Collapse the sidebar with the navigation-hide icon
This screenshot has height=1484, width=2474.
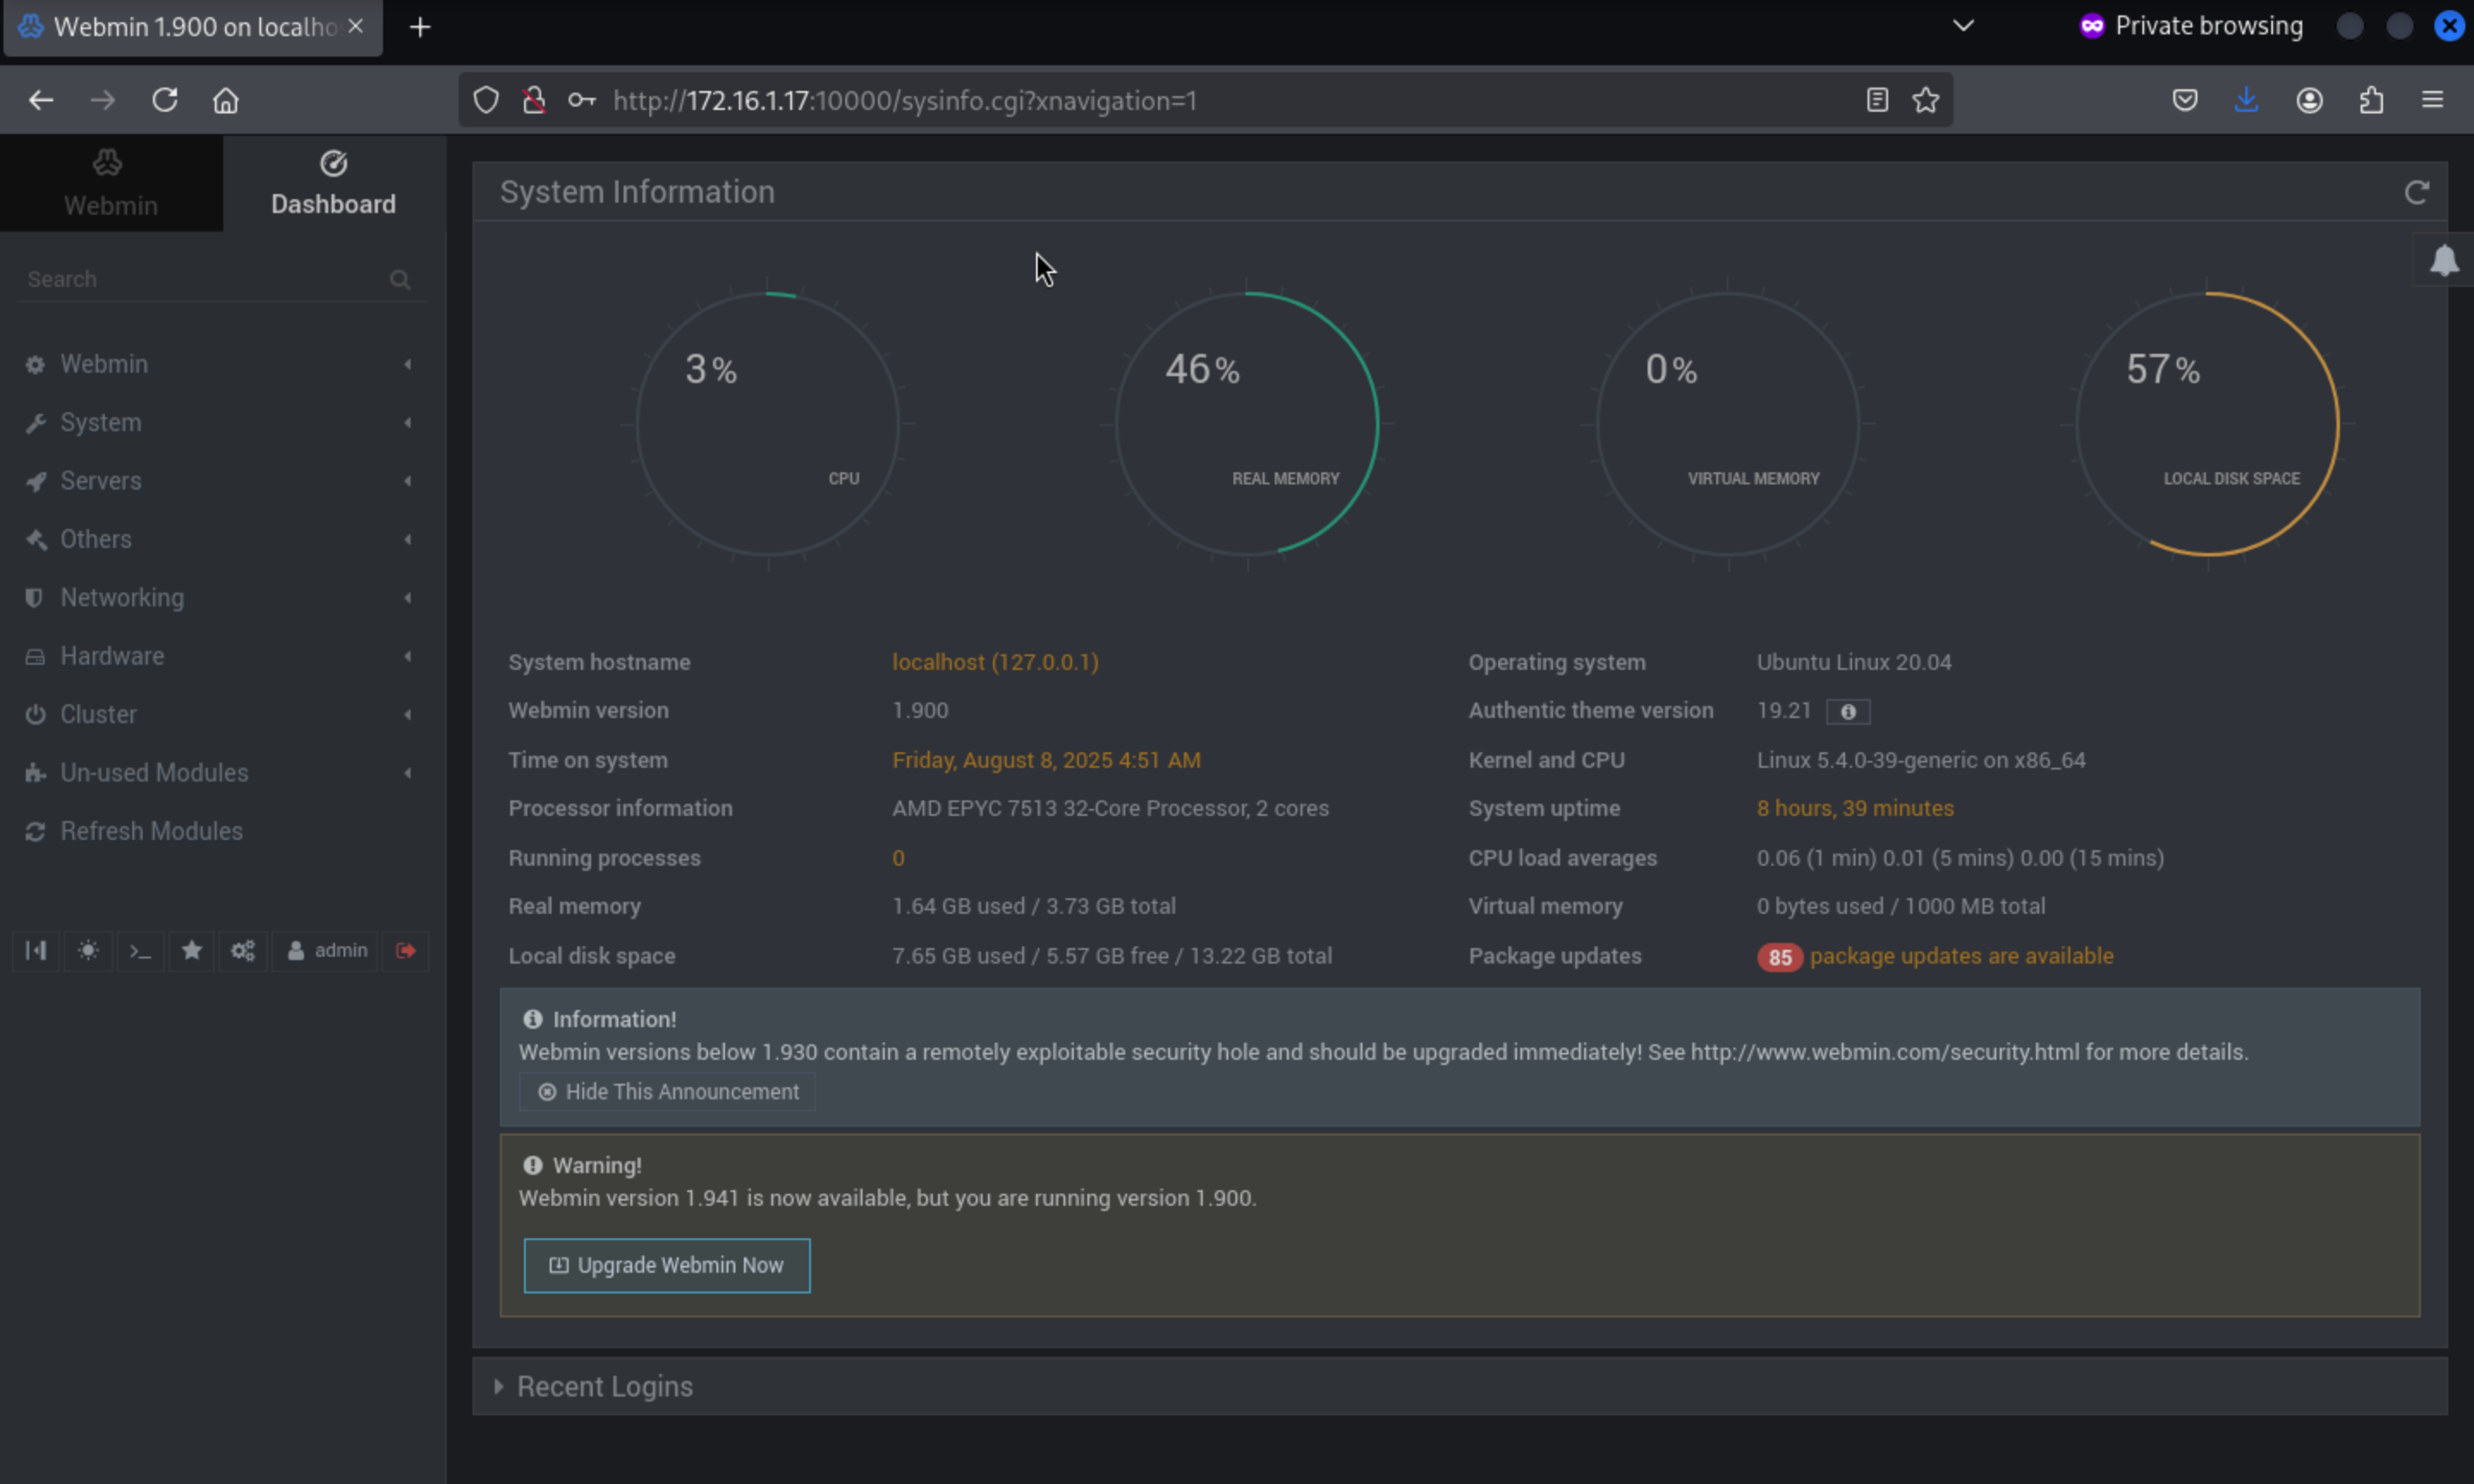click(x=36, y=950)
